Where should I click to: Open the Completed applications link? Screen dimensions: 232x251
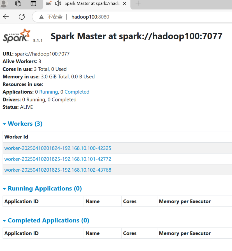pyautogui.click(x=77, y=92)
